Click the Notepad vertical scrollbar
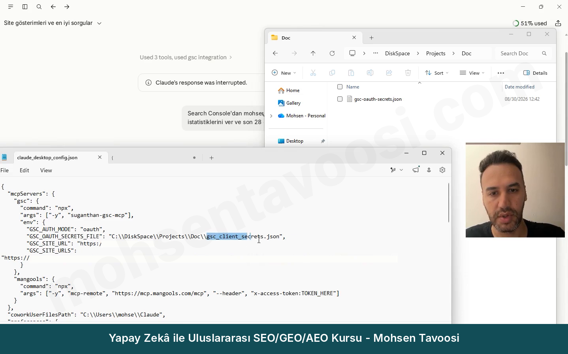The image size is (568, 354). pos(449,202)
